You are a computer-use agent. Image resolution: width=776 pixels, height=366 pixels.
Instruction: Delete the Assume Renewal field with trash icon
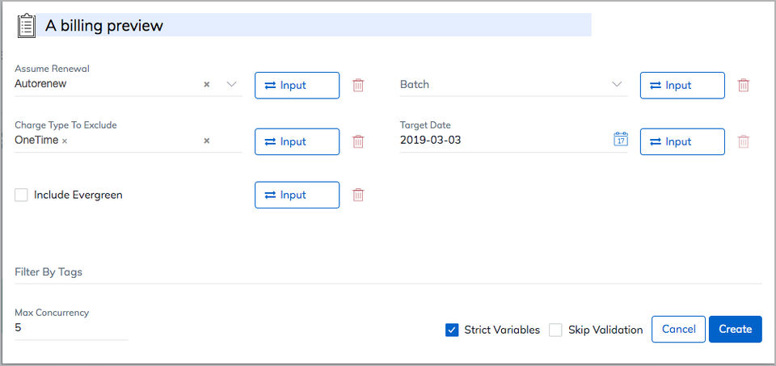tap(358, 85)
